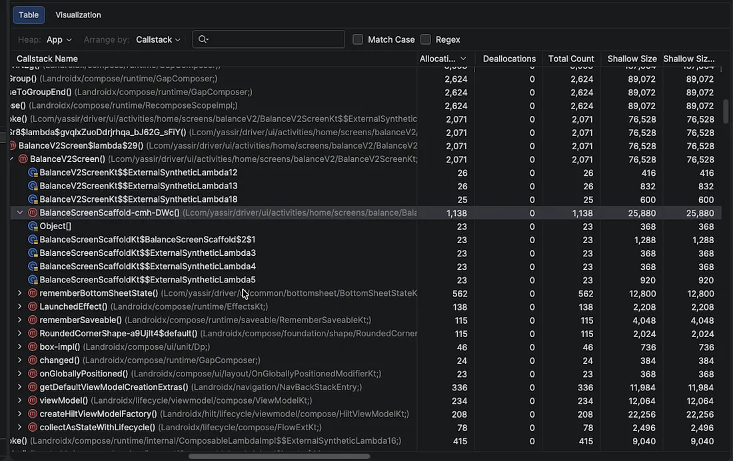Image resolution: width=733 pixels, height=461 pixels.
Task: Expand the viewModel() row
Action: pyautogui.click(x=19, y=400)
